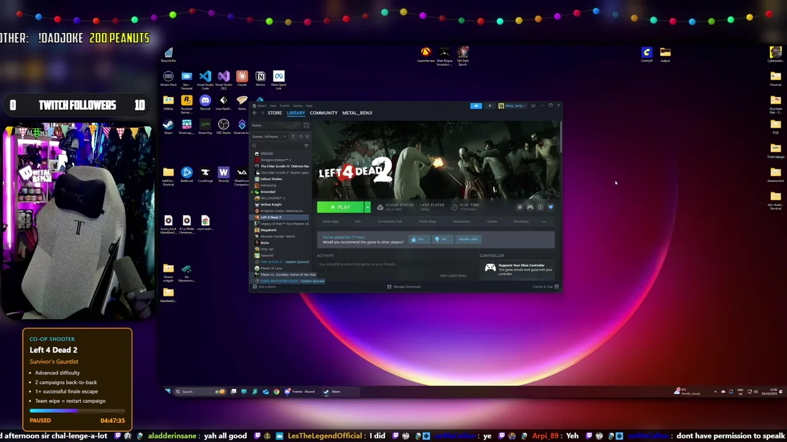Open the advanced library filter icon
Image resolution: width=787 pixels, height=442 pixels.
(x=306, y=145)
